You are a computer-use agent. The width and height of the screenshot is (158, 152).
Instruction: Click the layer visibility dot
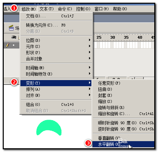coord(14,45)
